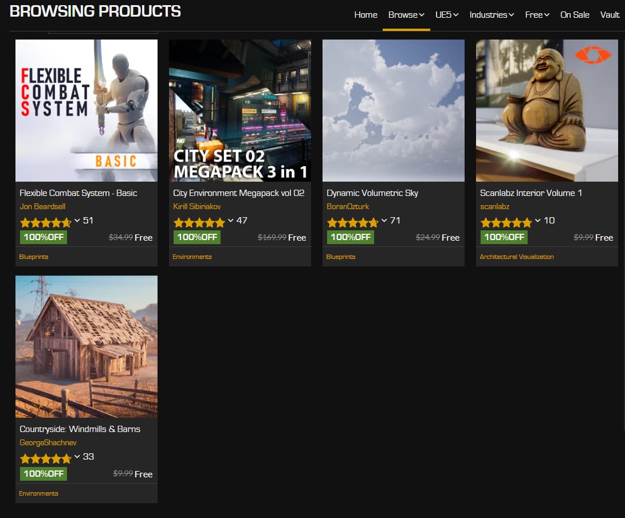
Task: Click the 100%OFF badge on Countryside listing
Action: click(x=44, y=474)
